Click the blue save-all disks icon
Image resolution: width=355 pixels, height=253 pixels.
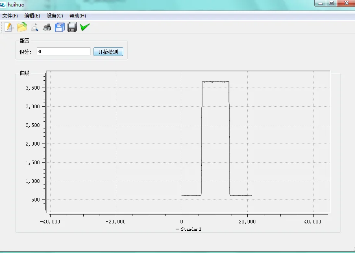click(60, 27)
